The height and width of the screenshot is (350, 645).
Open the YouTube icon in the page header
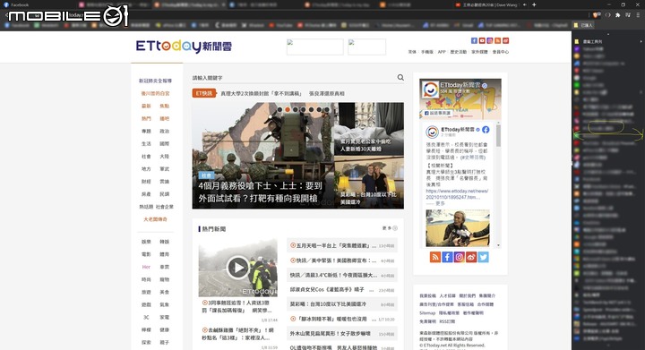(x=482, y=40)
